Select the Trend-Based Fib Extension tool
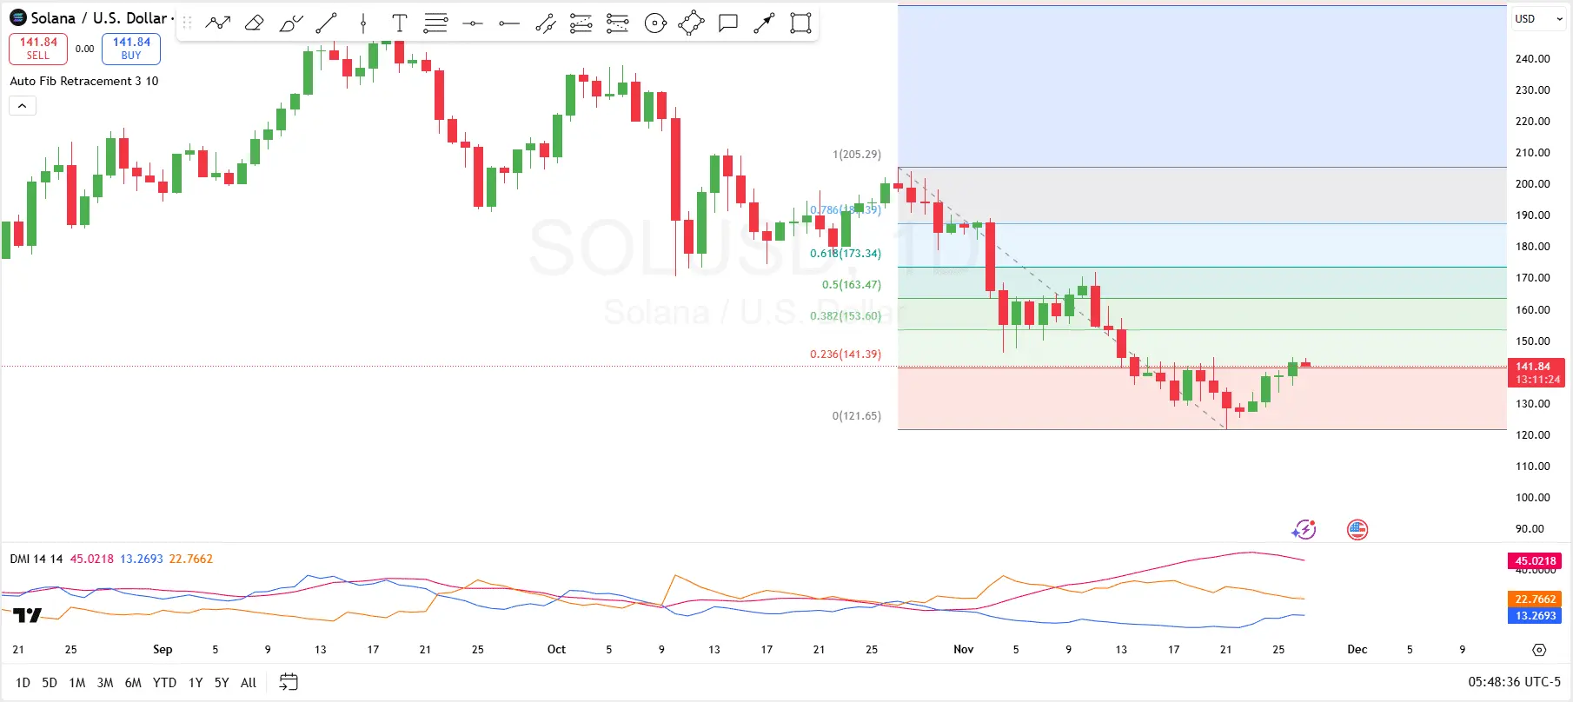This screenshot has height=702, width=1573. [x=581, y=23]
